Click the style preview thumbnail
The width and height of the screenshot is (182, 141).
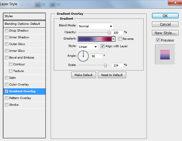tap(165, 55)
